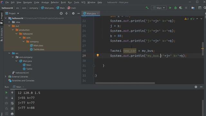Click the new_car variable on line 28
Viewport: 206px width, 116px height.
(130, 51)
